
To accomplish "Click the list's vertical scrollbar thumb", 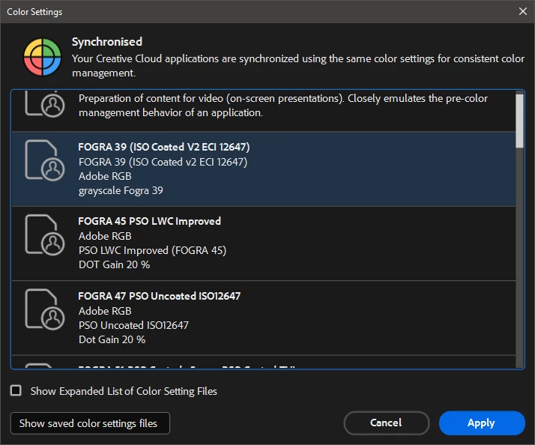I will point(520,121).
